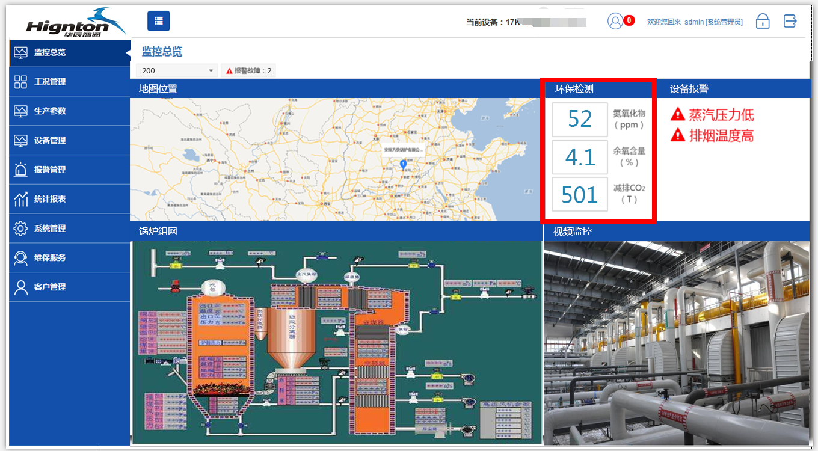Expand the device dropdown showing 200

pyautogui.click(x=176, y=71)
